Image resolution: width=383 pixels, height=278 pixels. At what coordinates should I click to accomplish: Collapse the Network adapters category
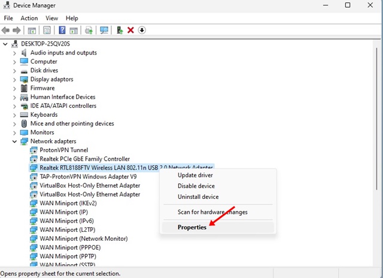[14, 141]
